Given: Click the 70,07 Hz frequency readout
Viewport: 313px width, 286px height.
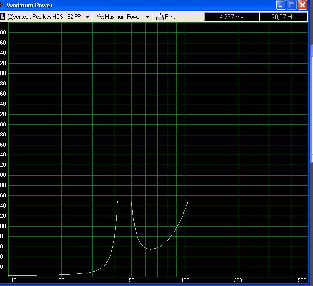Looking at the screenshot, I should [x=283, y=17].
